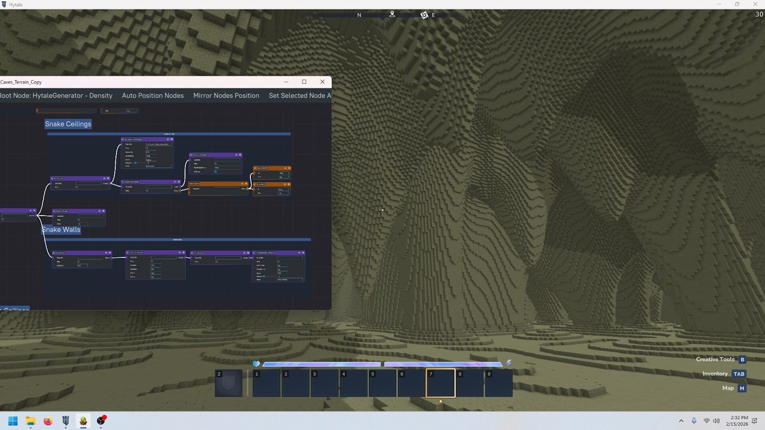Screen dimensions: 765x430
Task: Open Firefox from the taskbar
Action: (48, 421)
